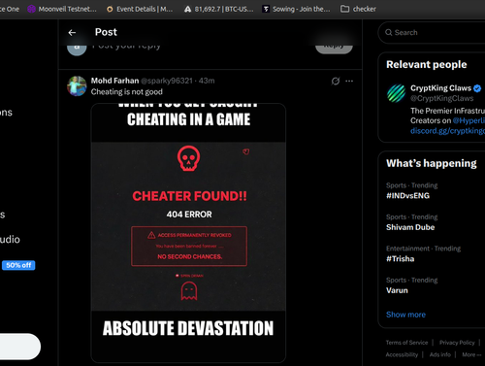The image size is (485, 366).
Task: Open the discord.gg/cryptking link
Action: click(447, 131)
